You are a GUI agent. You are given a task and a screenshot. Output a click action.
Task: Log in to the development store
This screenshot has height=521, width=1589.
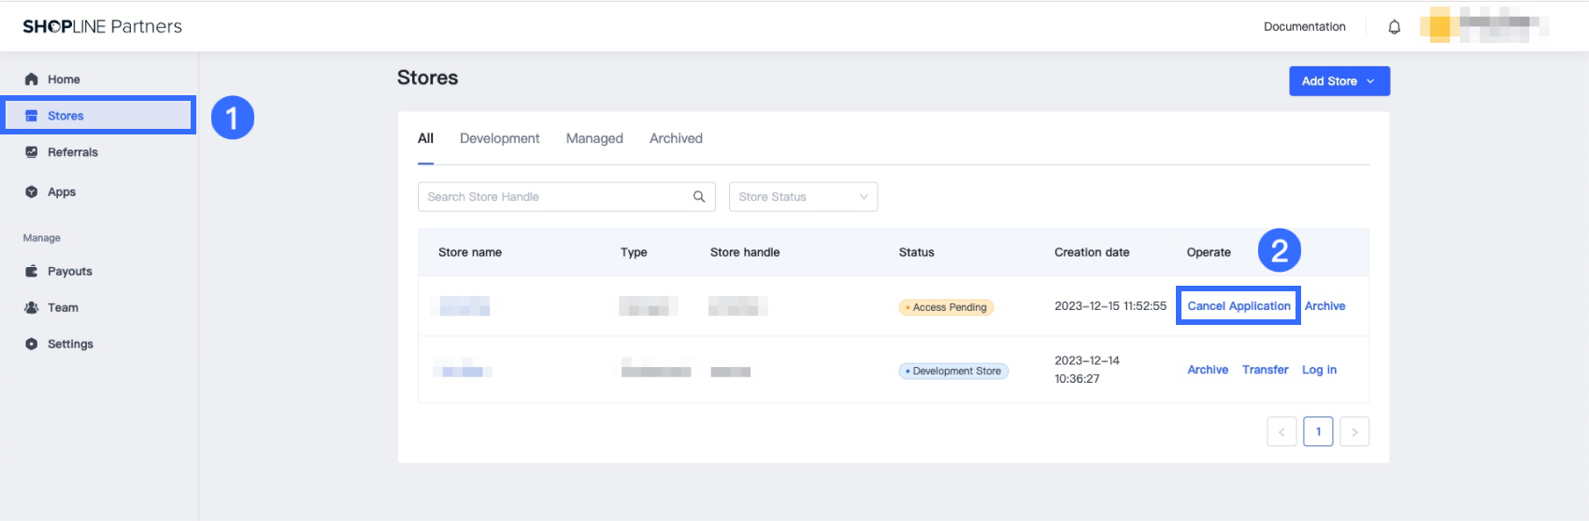tap(1319, 370)
